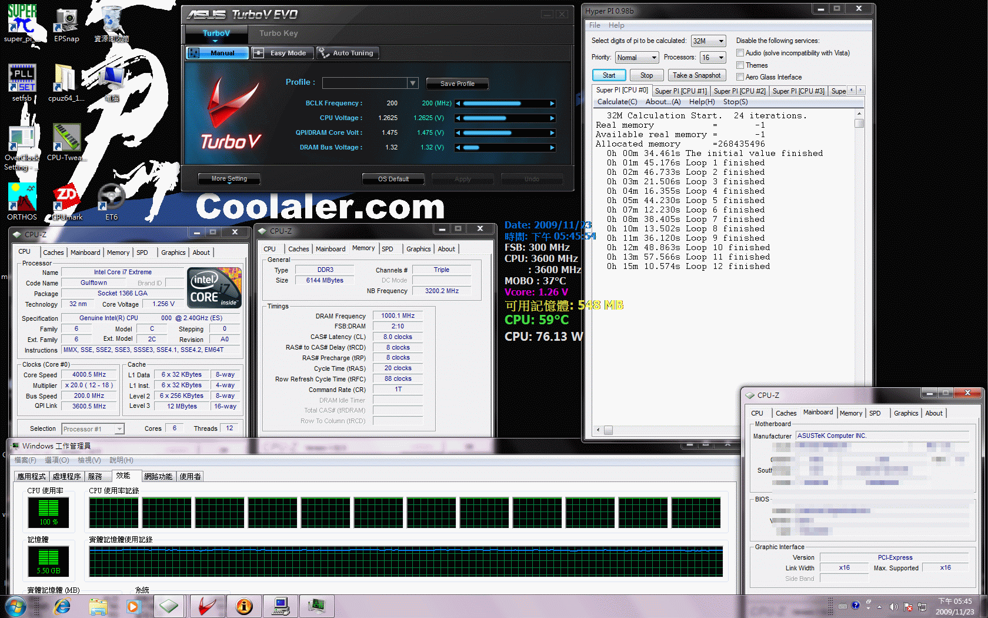988x618 pixels.
Task: Open the super_pi desktop shortcut
Action: (x=21, y=24)
